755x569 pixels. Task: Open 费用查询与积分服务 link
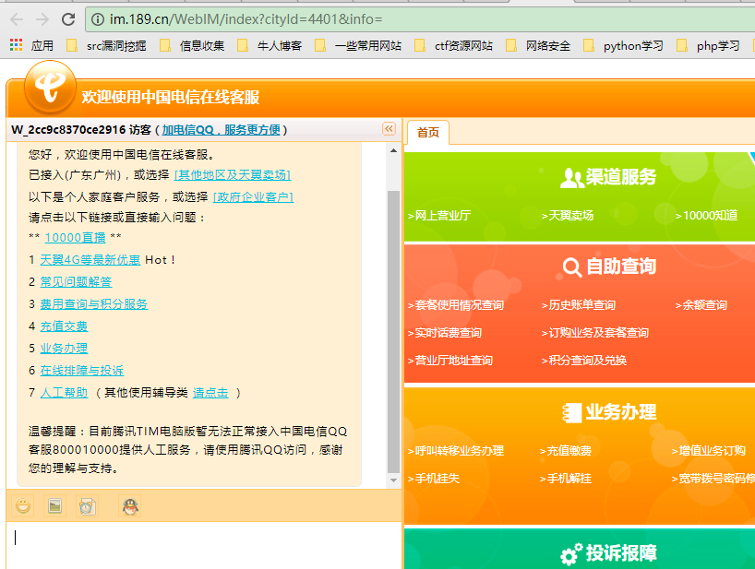tap(94, 304)
